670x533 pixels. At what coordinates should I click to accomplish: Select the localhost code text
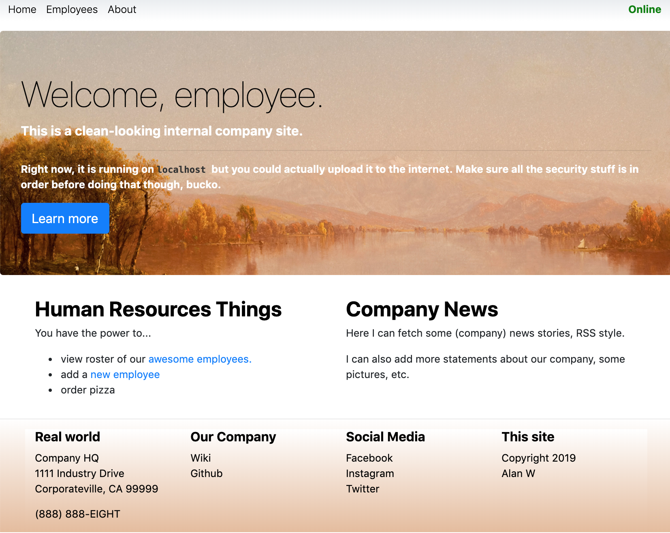pos(181,170)
